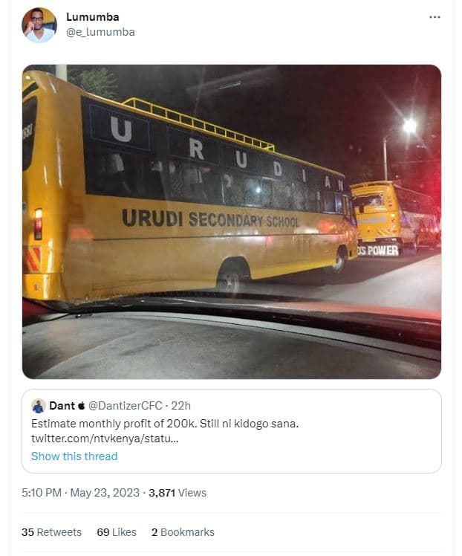
Task: Click the 5:10 PM tweet time
Action: coord(42,493)
